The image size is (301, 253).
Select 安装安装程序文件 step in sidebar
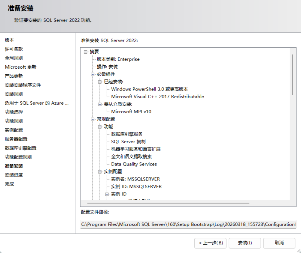(23, 85)
